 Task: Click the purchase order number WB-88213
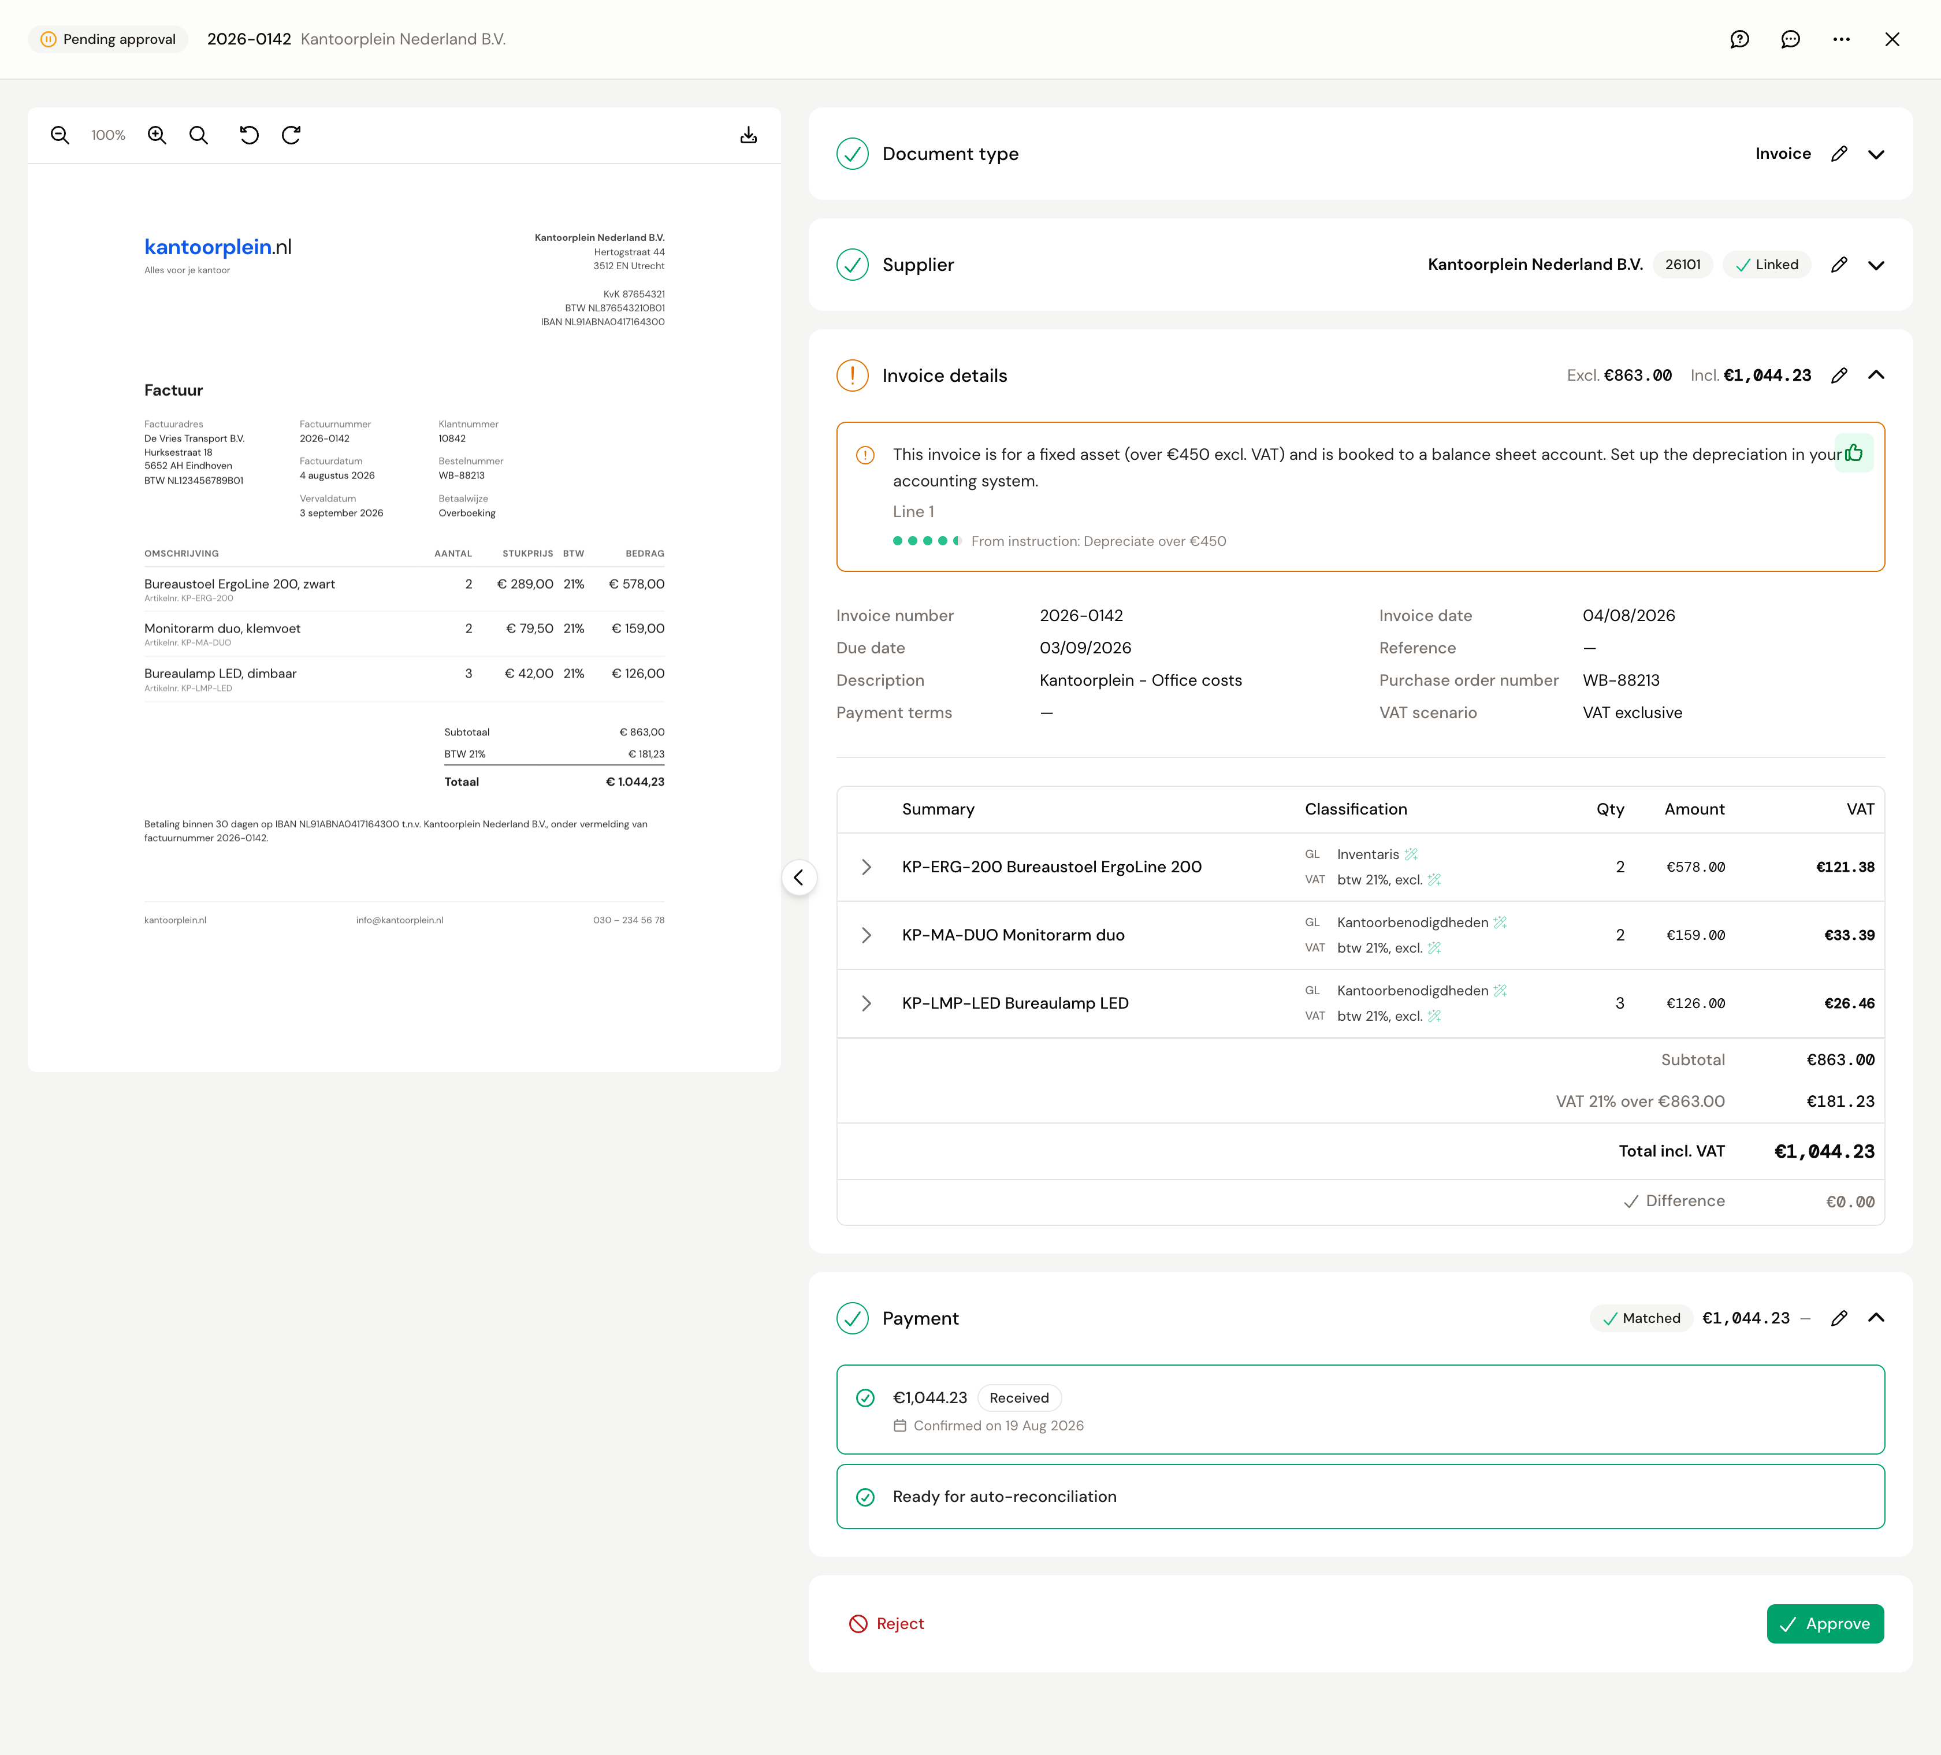pyautogui.click(x=1620, y=681)
